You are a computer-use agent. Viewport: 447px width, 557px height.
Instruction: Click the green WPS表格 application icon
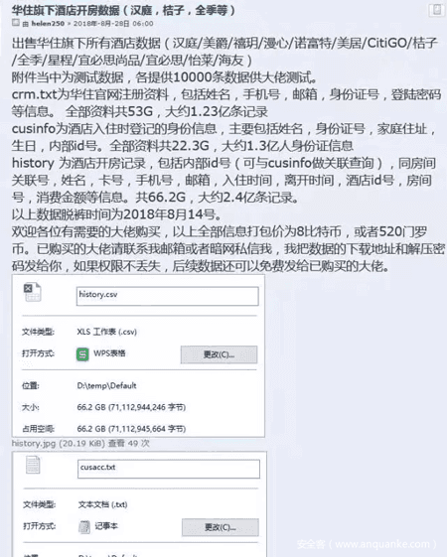tap(82, 354)
